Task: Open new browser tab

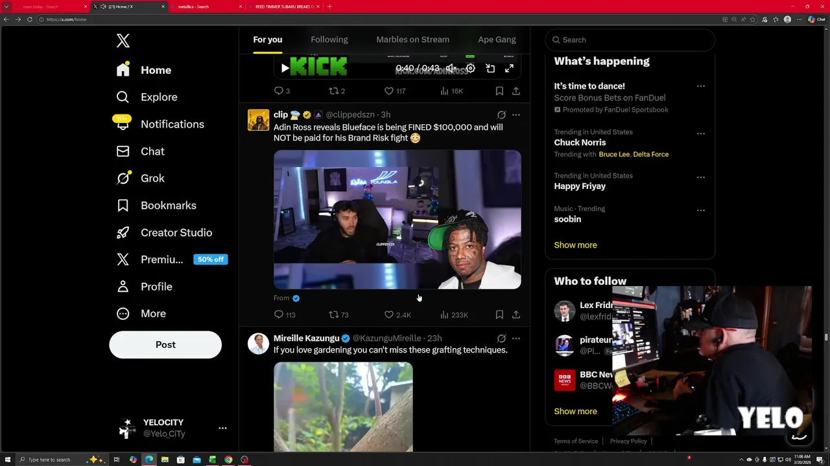Action: [x=329, y=6]
